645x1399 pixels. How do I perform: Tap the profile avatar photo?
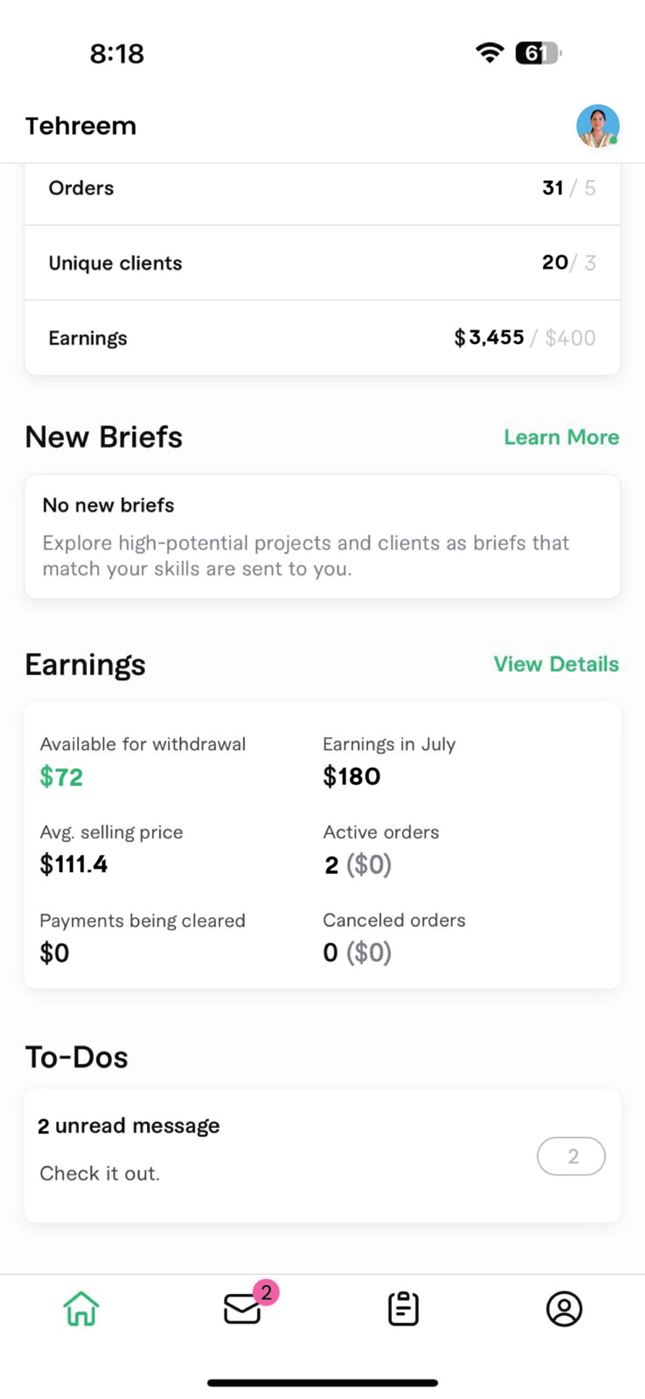coord(597,126)
